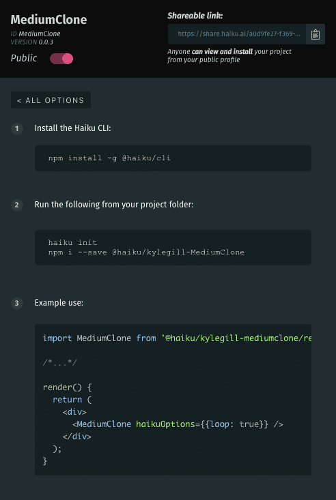Click the npm i --save @haiku/kylegill-MediumClone line
The height and width of the screenshot is (500, 336).
pyautogui.click(x=146, y=252)
